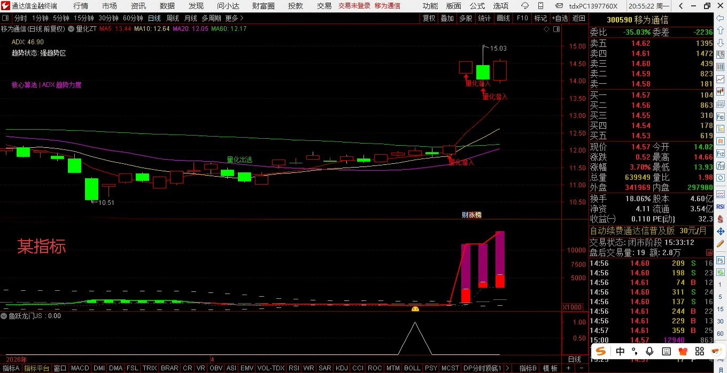The height and width of the screenshot is (373, 727).
Task: Click the FIZ sidebar icon
Action: pyautogui.click(x=721, y=153)
